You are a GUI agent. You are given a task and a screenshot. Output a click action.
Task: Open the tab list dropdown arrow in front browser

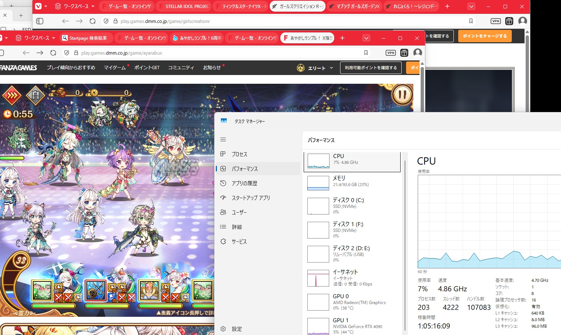tap(366, 38)
